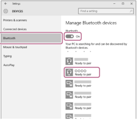Viewport: 137px width, 120px height.
Task: Click the Find a setting field
Action: [106, 11]
